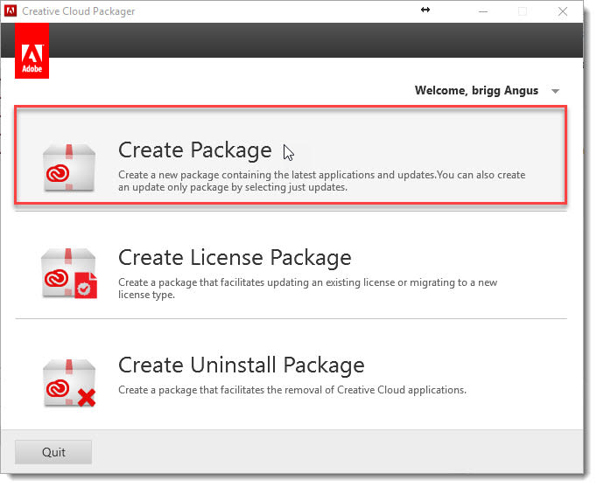The image size is (597, 487).
Task: Open the Welcome user dropdown arrow
Action: (x=555, y=91)
